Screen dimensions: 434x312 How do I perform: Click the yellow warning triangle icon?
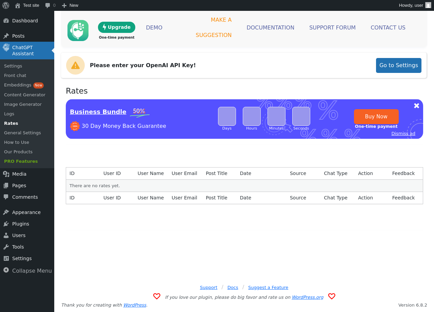coord(75,65)
